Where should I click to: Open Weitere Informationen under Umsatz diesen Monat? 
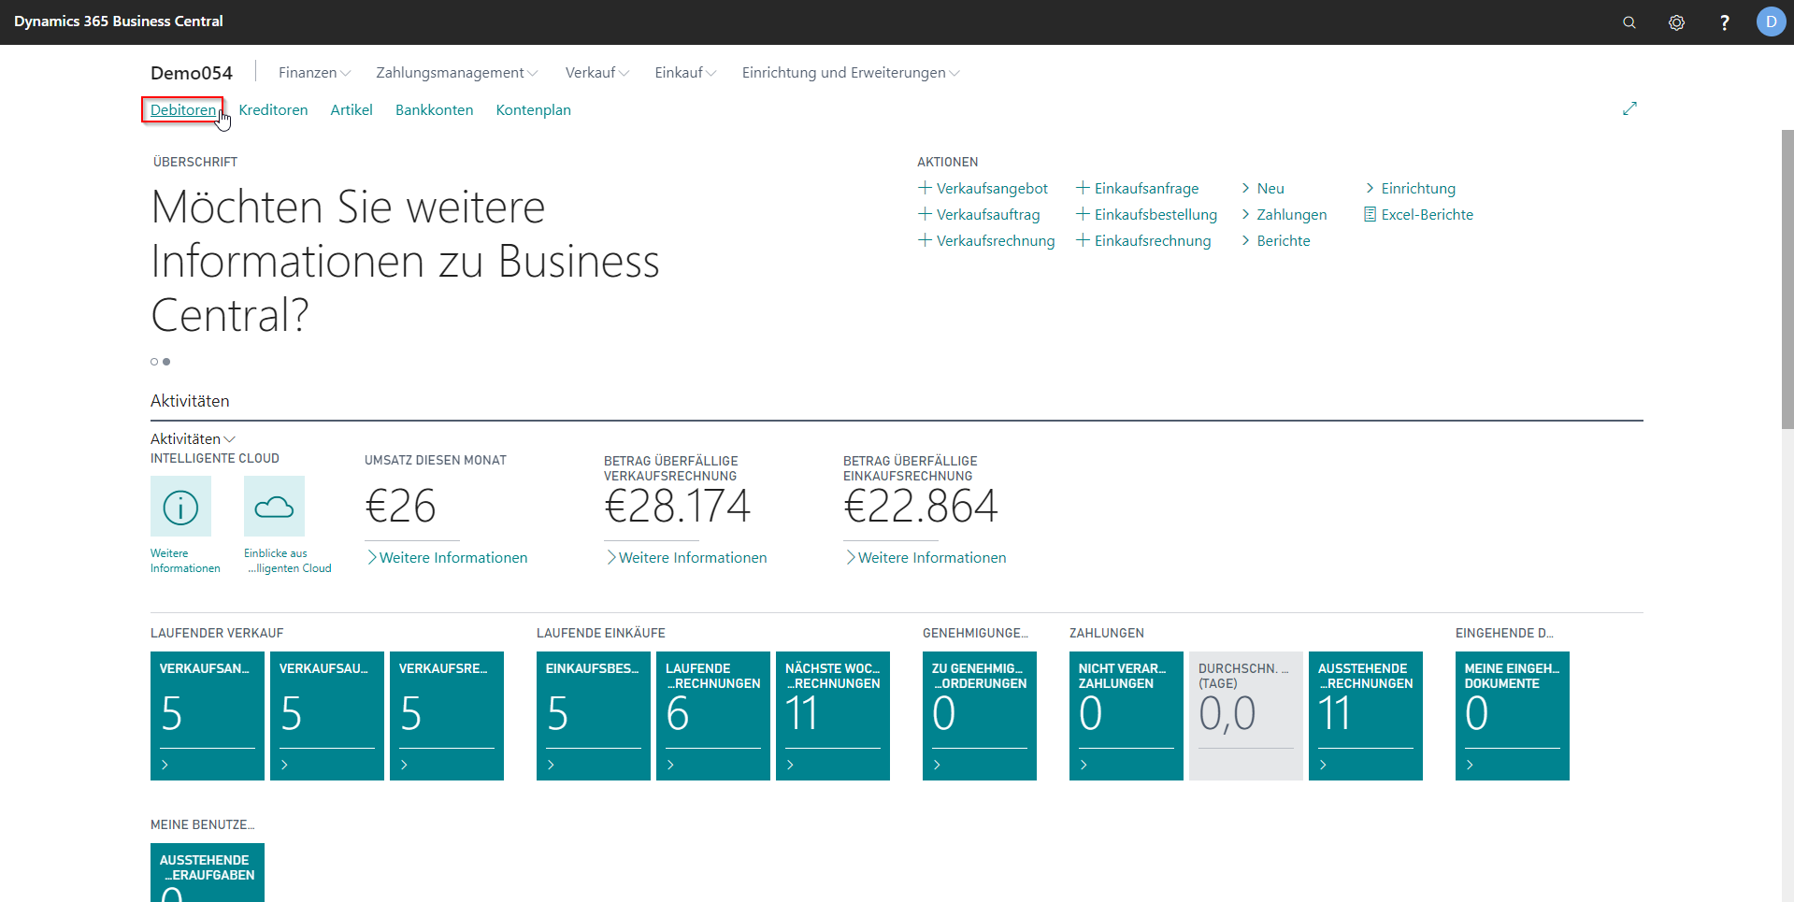pyautogui.click(x=447, y=557)
